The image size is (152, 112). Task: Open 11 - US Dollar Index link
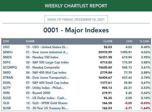tap(46, 98)
